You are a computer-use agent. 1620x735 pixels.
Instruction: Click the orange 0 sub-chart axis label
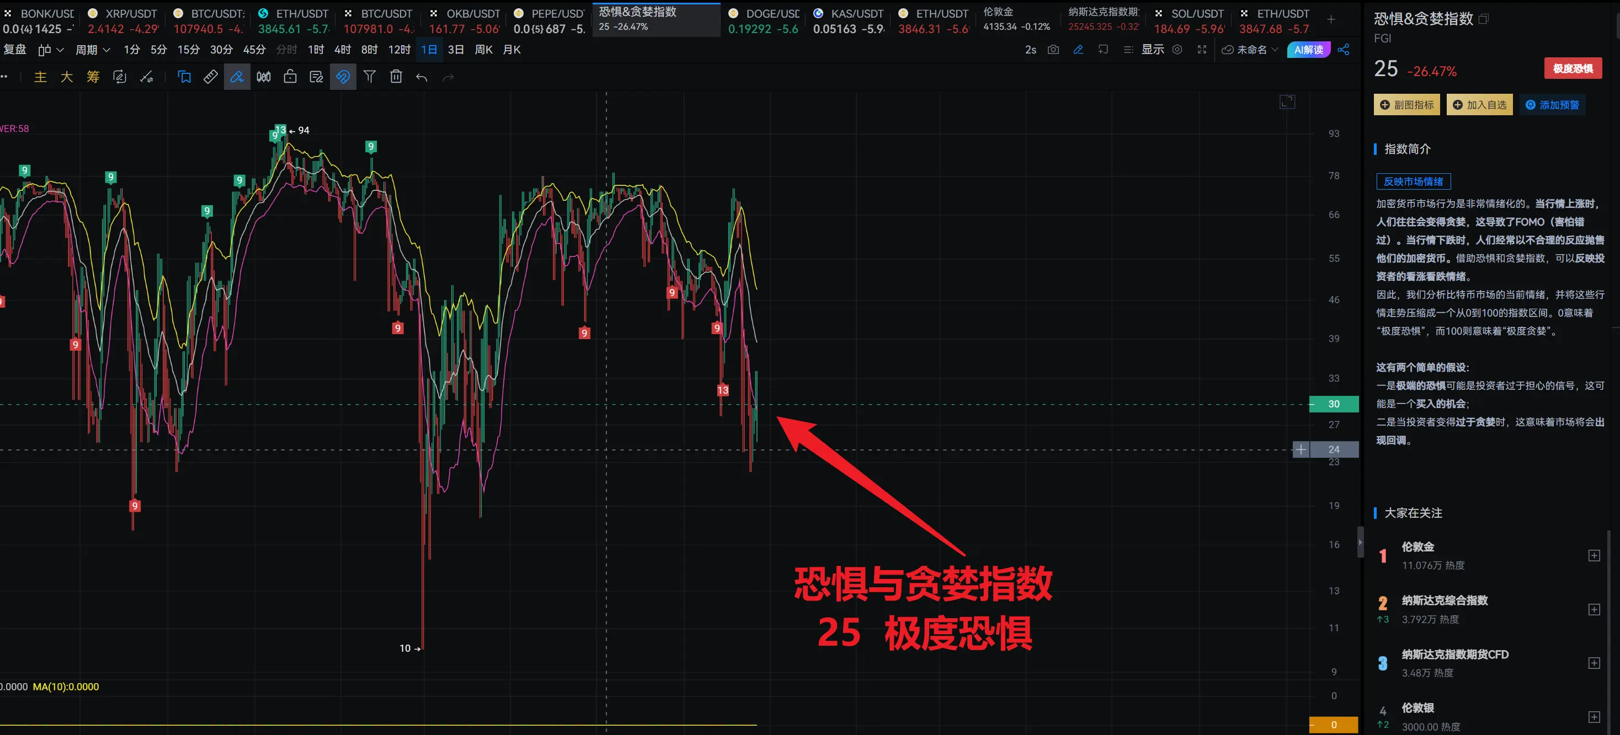(1334, 725)
